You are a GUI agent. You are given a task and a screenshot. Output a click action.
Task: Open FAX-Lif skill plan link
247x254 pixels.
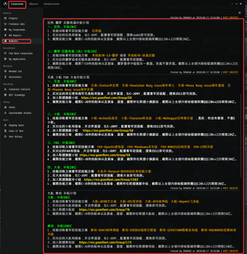203,147
